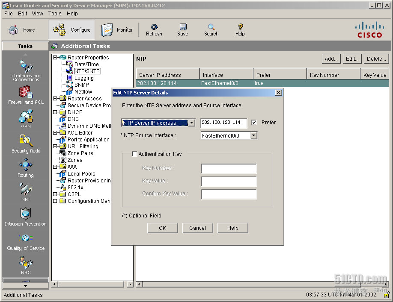Expand the C3PL tree node

tap(55, 194)
